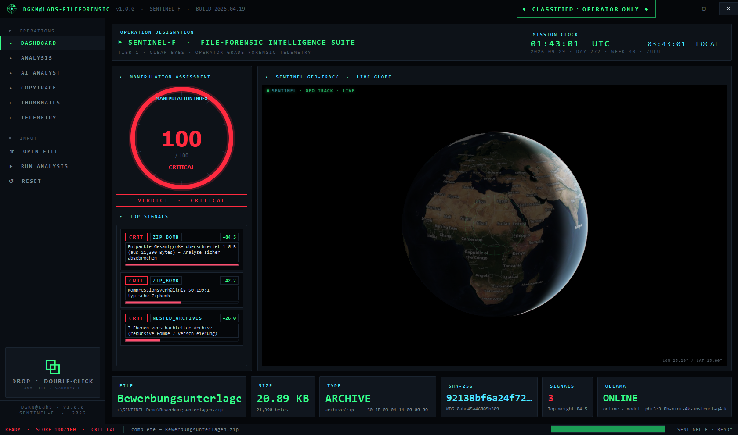
Task: Open the Dashboard section
Action: (53, 43)
